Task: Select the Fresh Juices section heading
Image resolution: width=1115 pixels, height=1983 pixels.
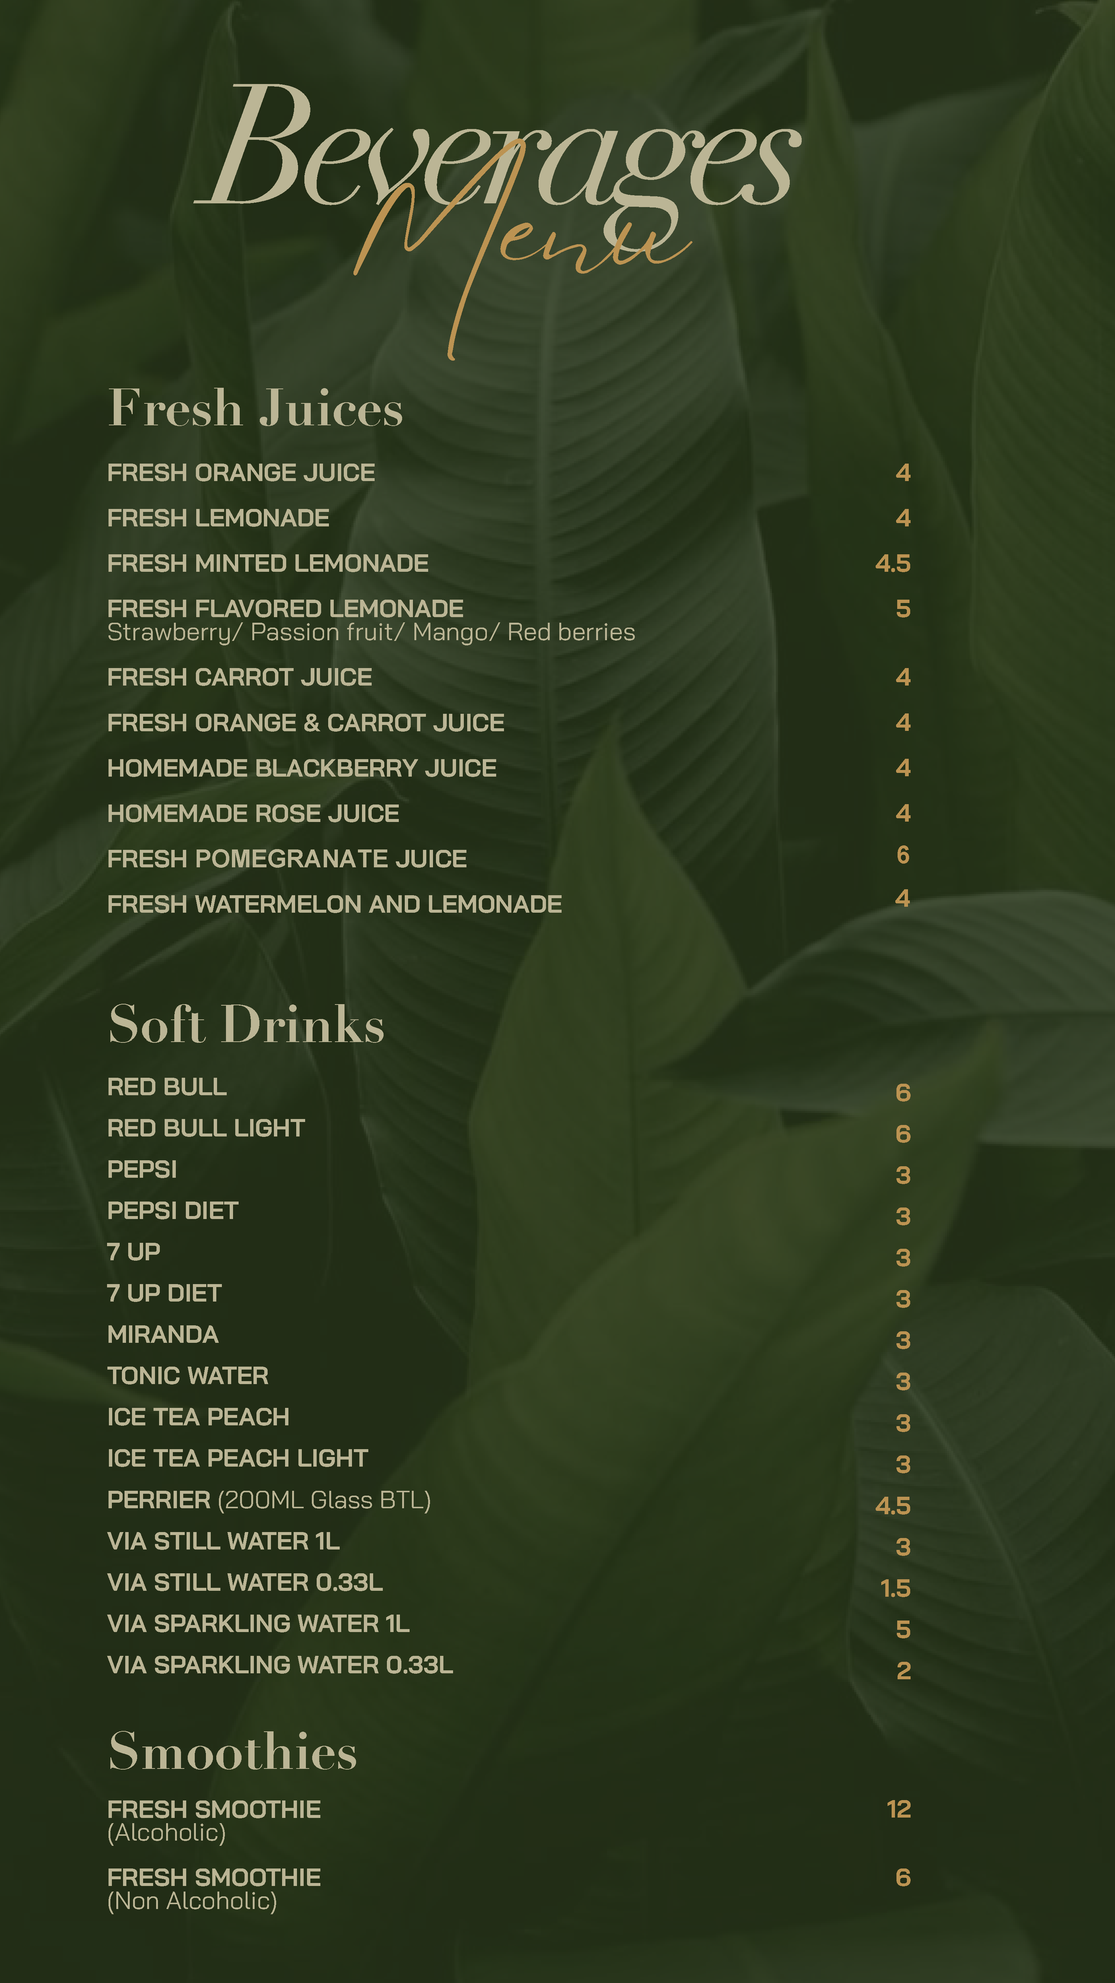Action: coord(255,407)
